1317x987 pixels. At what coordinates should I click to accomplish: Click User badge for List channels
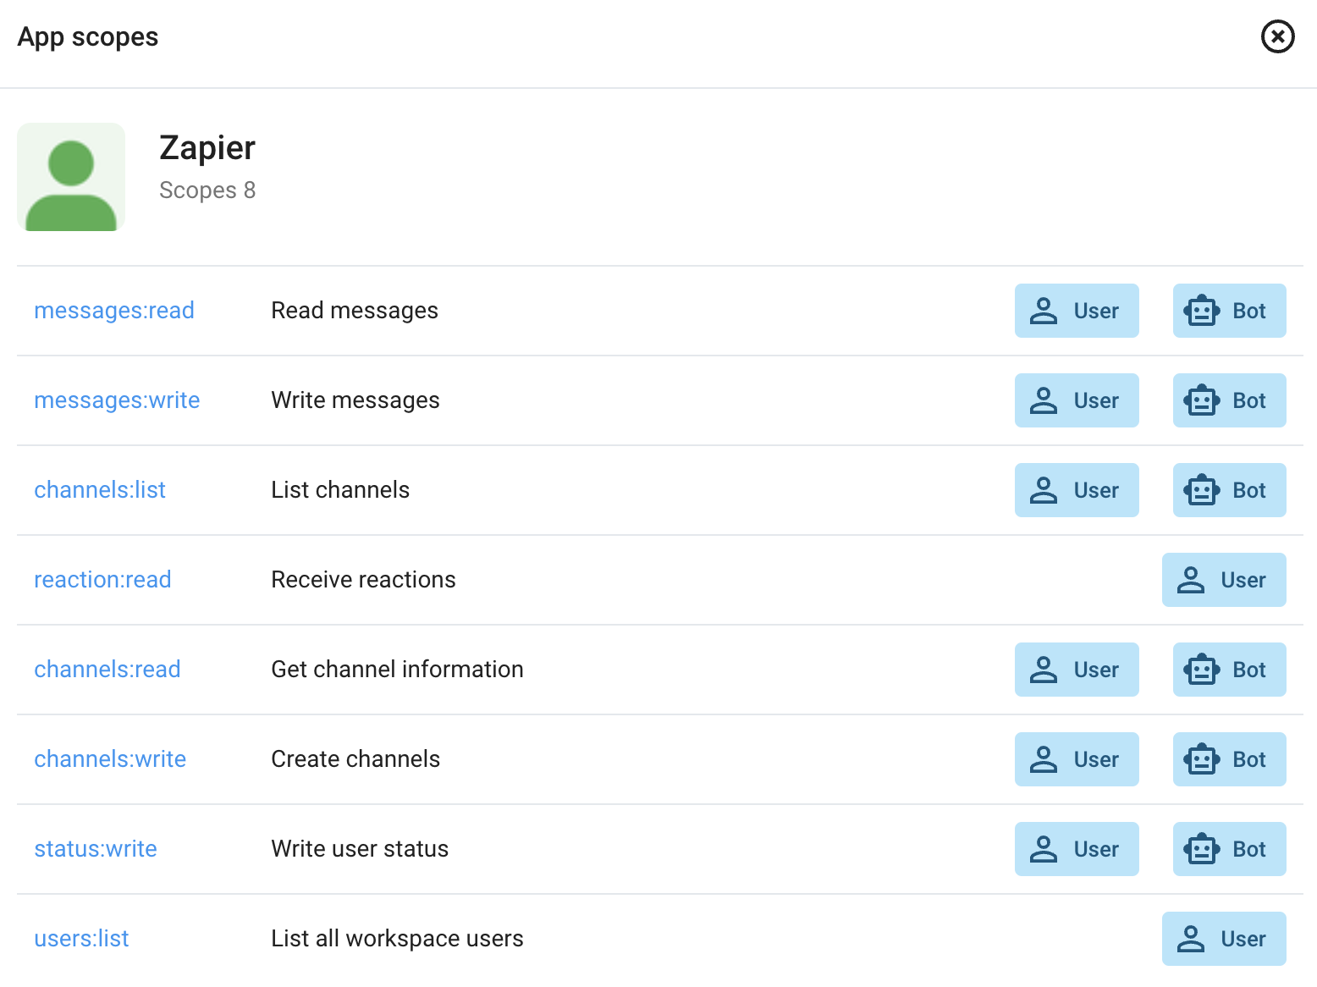coord(1077,490)
